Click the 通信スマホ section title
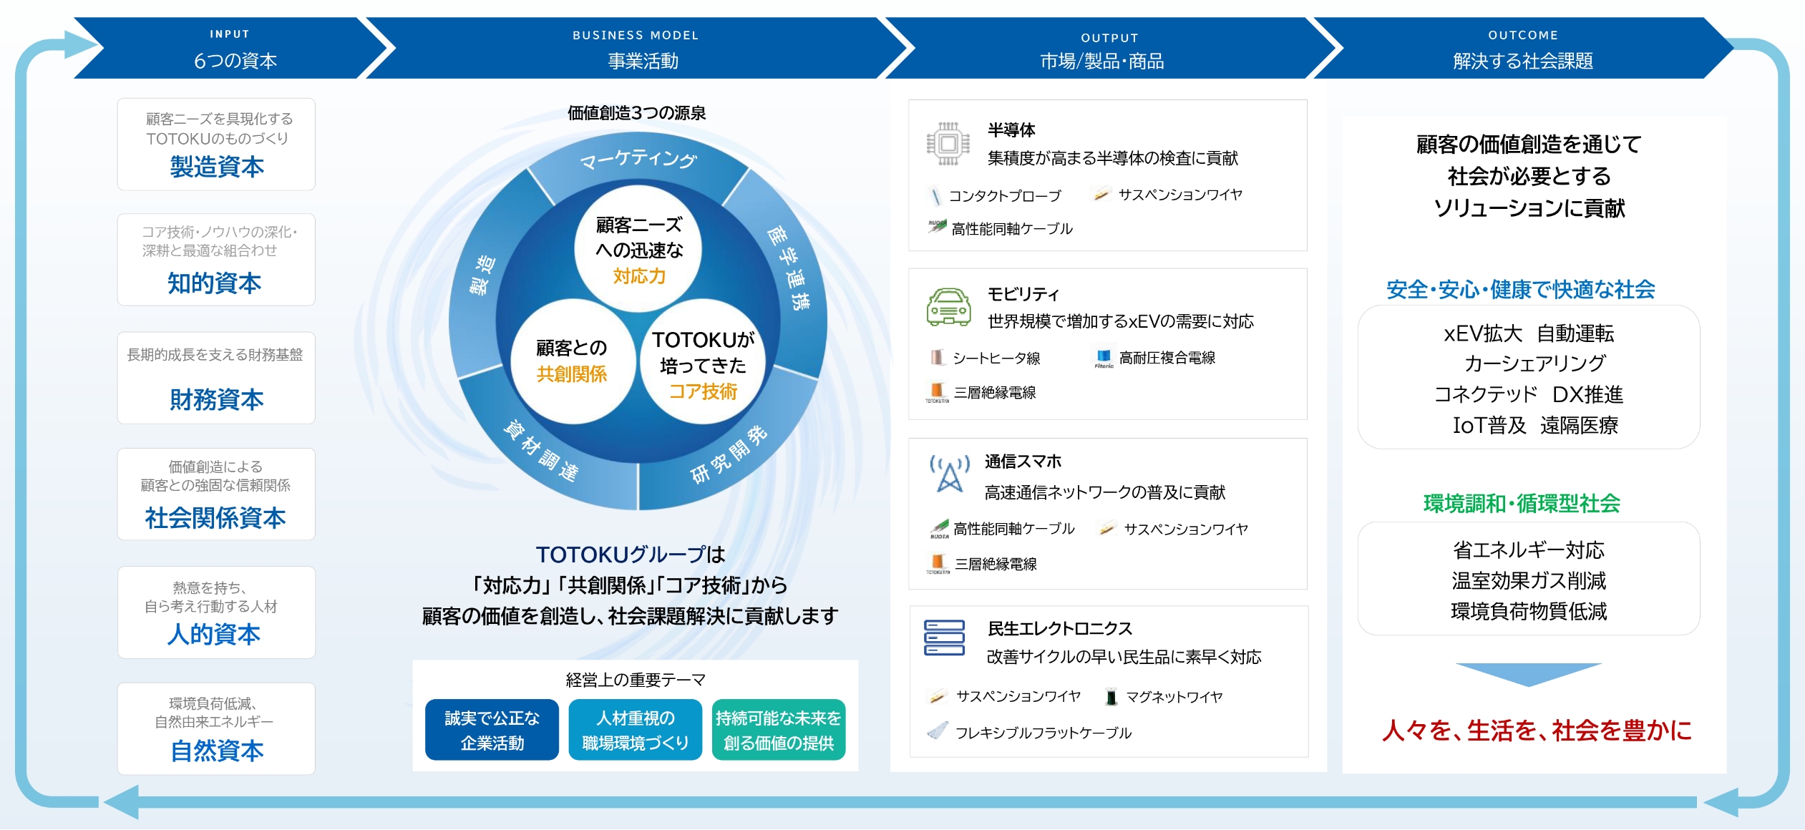 pyautogui.click(x=1023, y=462)
